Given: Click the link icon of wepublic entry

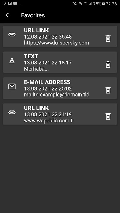Looking at the screenshot, I should (x=12, y=112).
